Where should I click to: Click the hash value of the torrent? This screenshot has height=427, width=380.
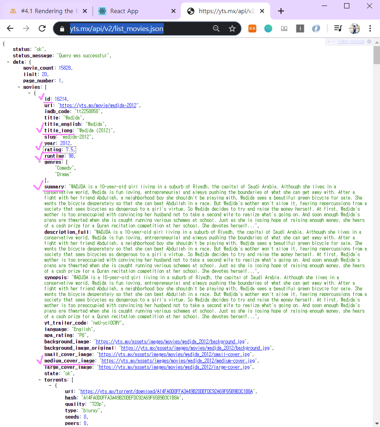tap(131, 398)
